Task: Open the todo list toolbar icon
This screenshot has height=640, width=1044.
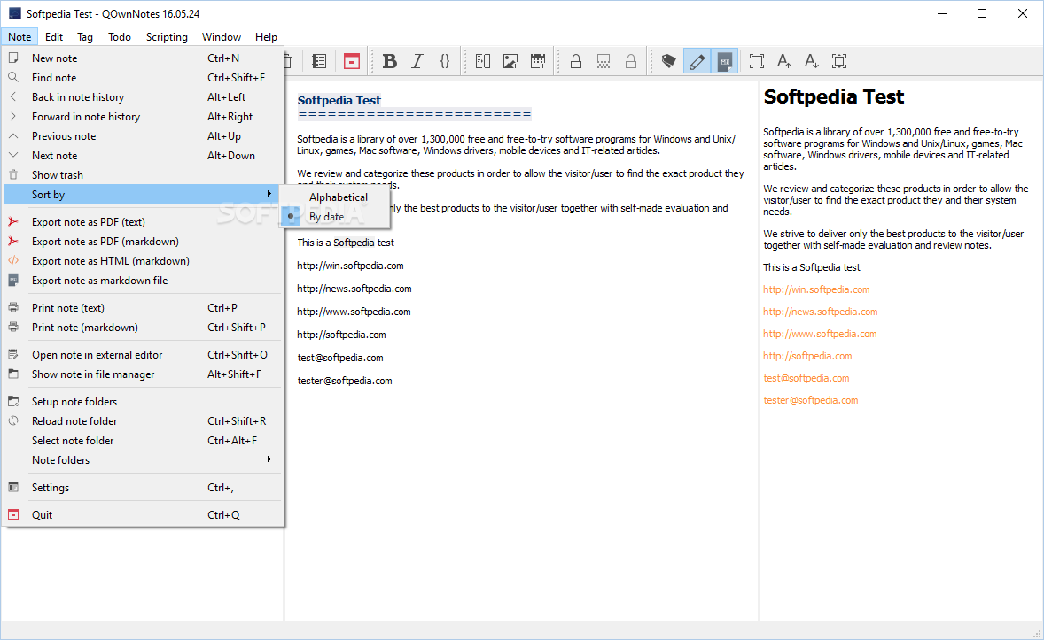Action: pos(319,61)
